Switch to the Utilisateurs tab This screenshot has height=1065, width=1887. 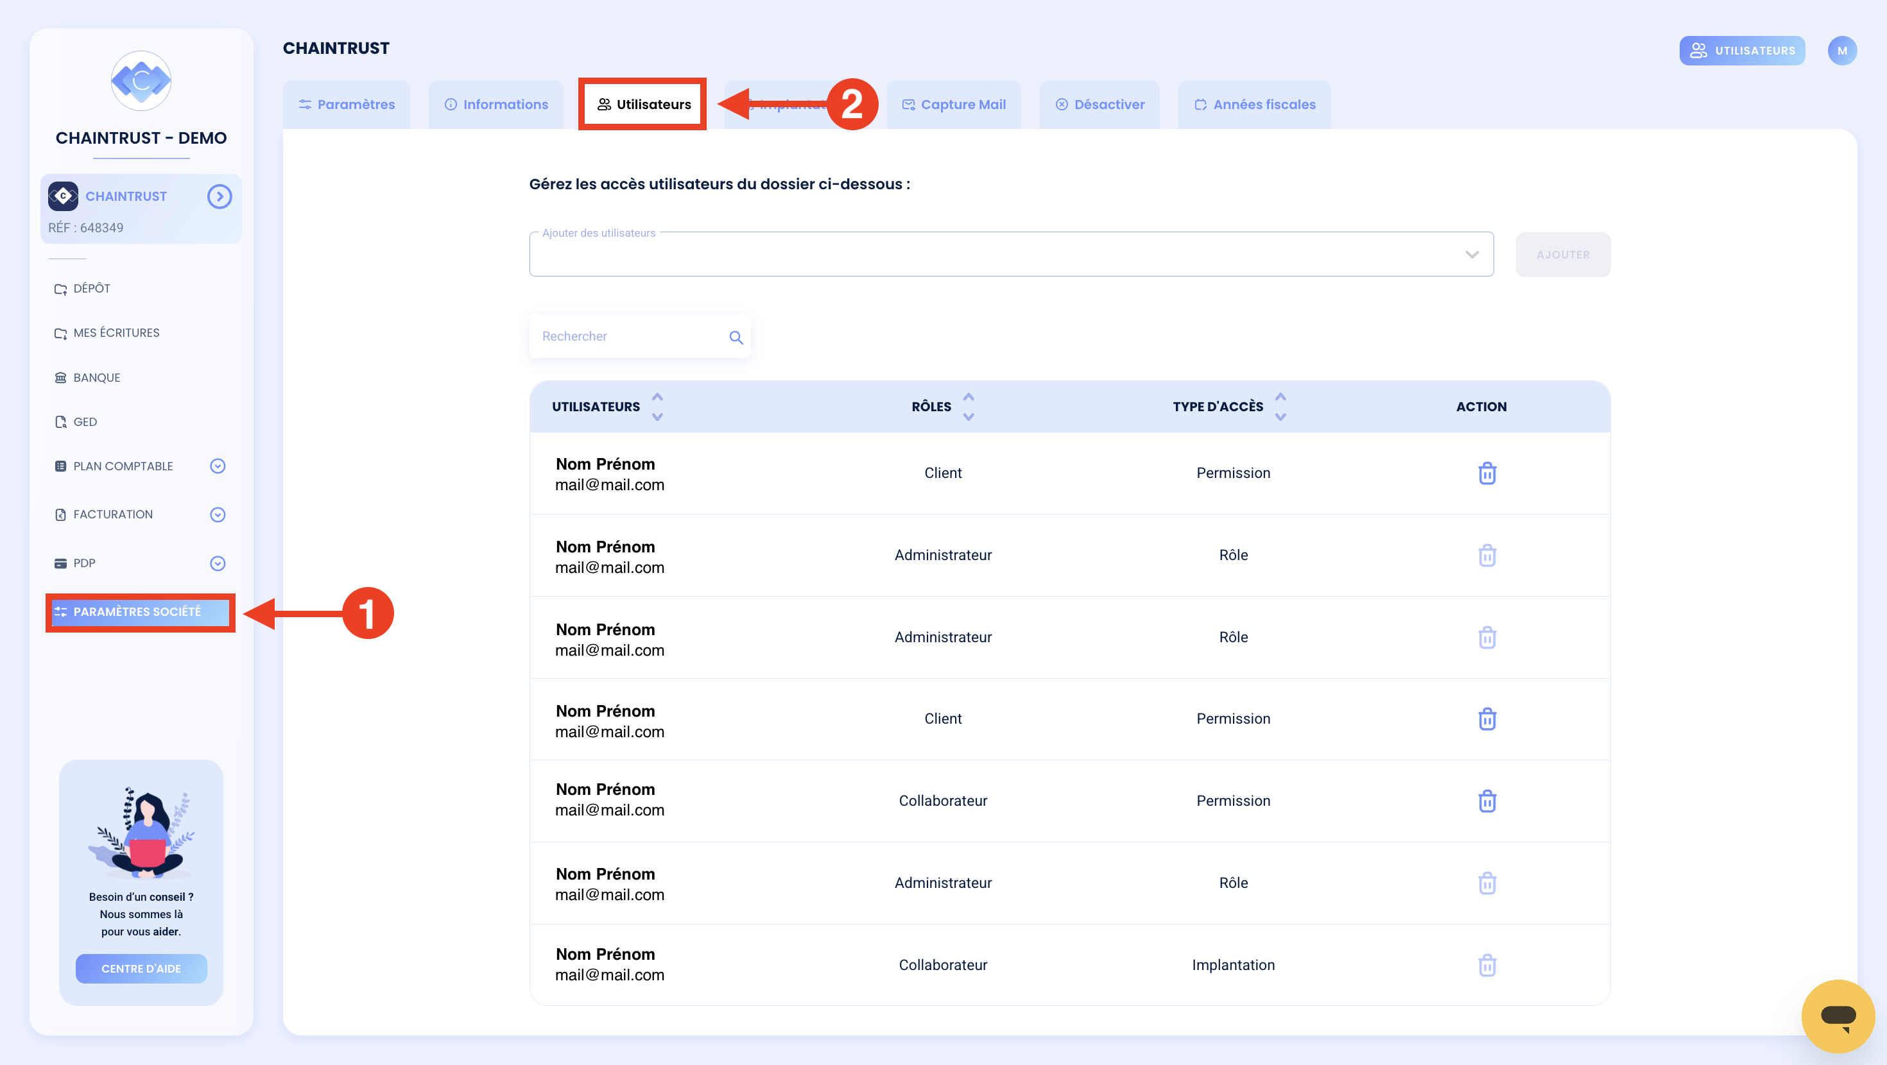click(642, 104)
